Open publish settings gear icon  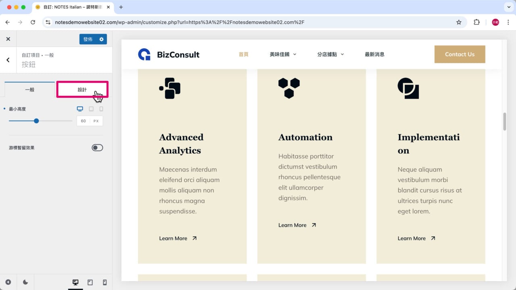tap(102, 39)
